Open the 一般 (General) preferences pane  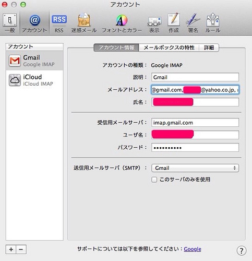point(10,23)
